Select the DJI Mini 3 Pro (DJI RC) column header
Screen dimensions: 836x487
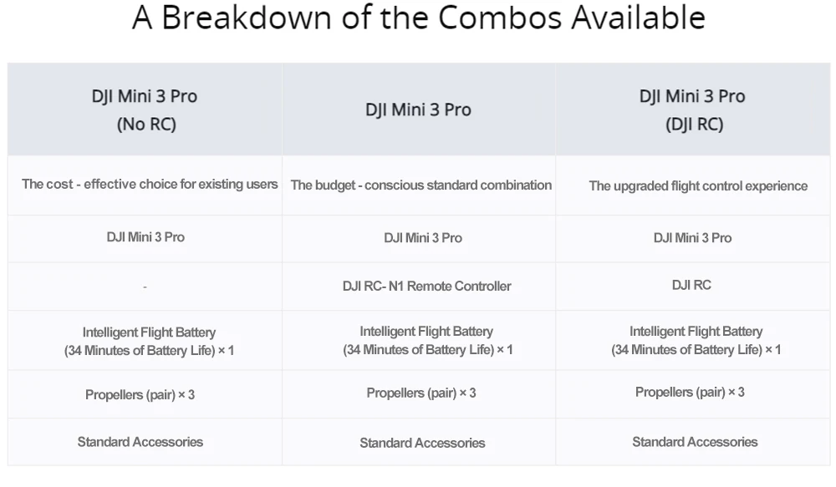692,109
